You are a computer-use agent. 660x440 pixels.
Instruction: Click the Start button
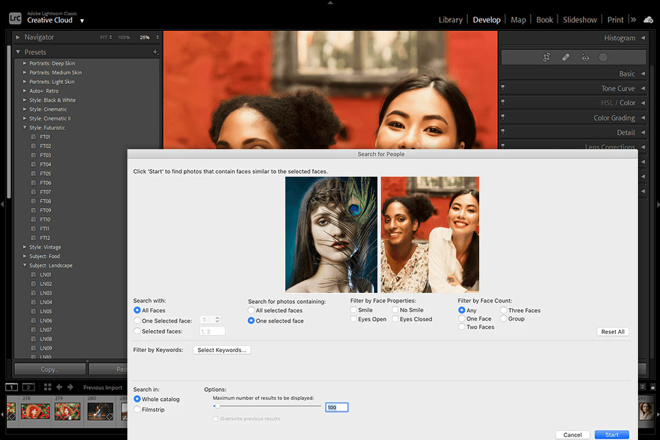tap(612, 434)
